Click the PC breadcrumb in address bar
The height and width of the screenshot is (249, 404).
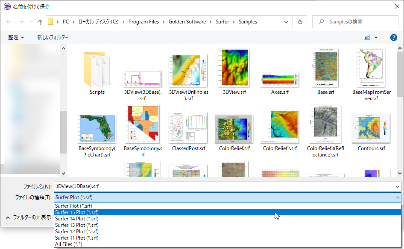[66, 22]
